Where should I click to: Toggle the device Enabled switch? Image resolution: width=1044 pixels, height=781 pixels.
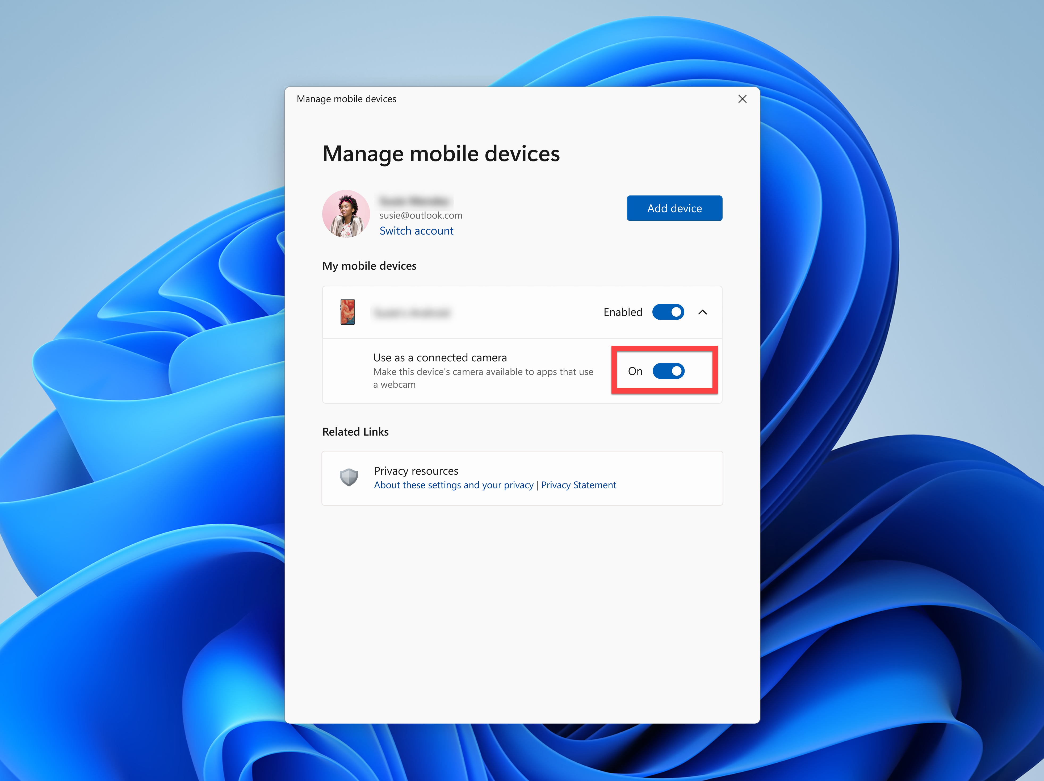pyautogui.click(x=668, y=312)
